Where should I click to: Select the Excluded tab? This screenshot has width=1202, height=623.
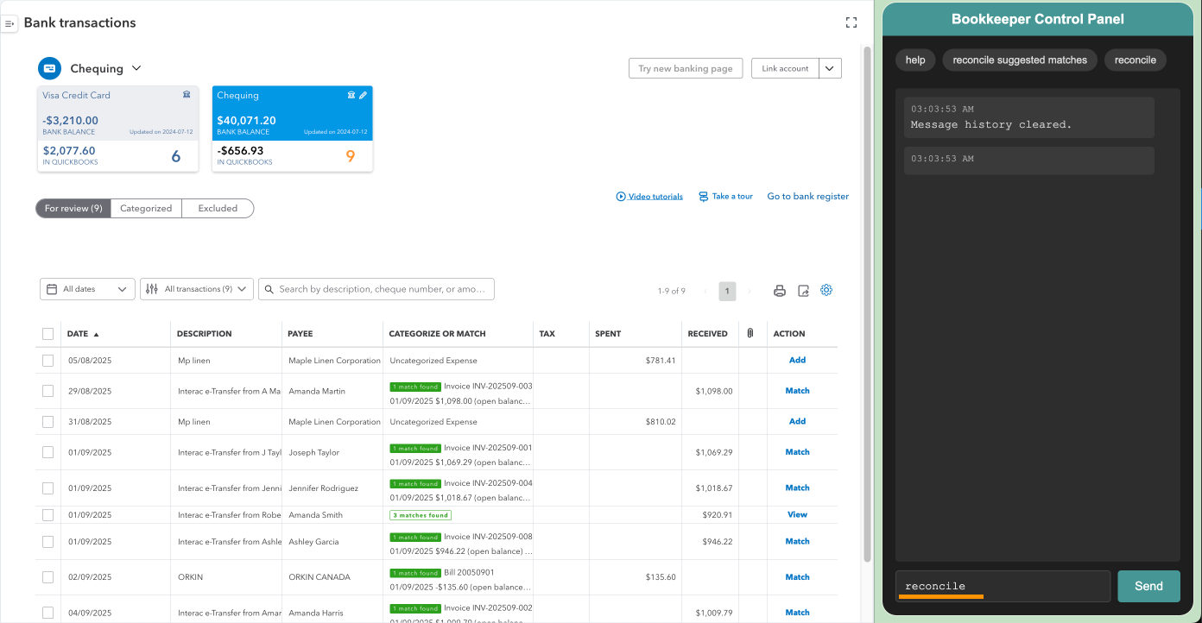(x=217, y=208)
